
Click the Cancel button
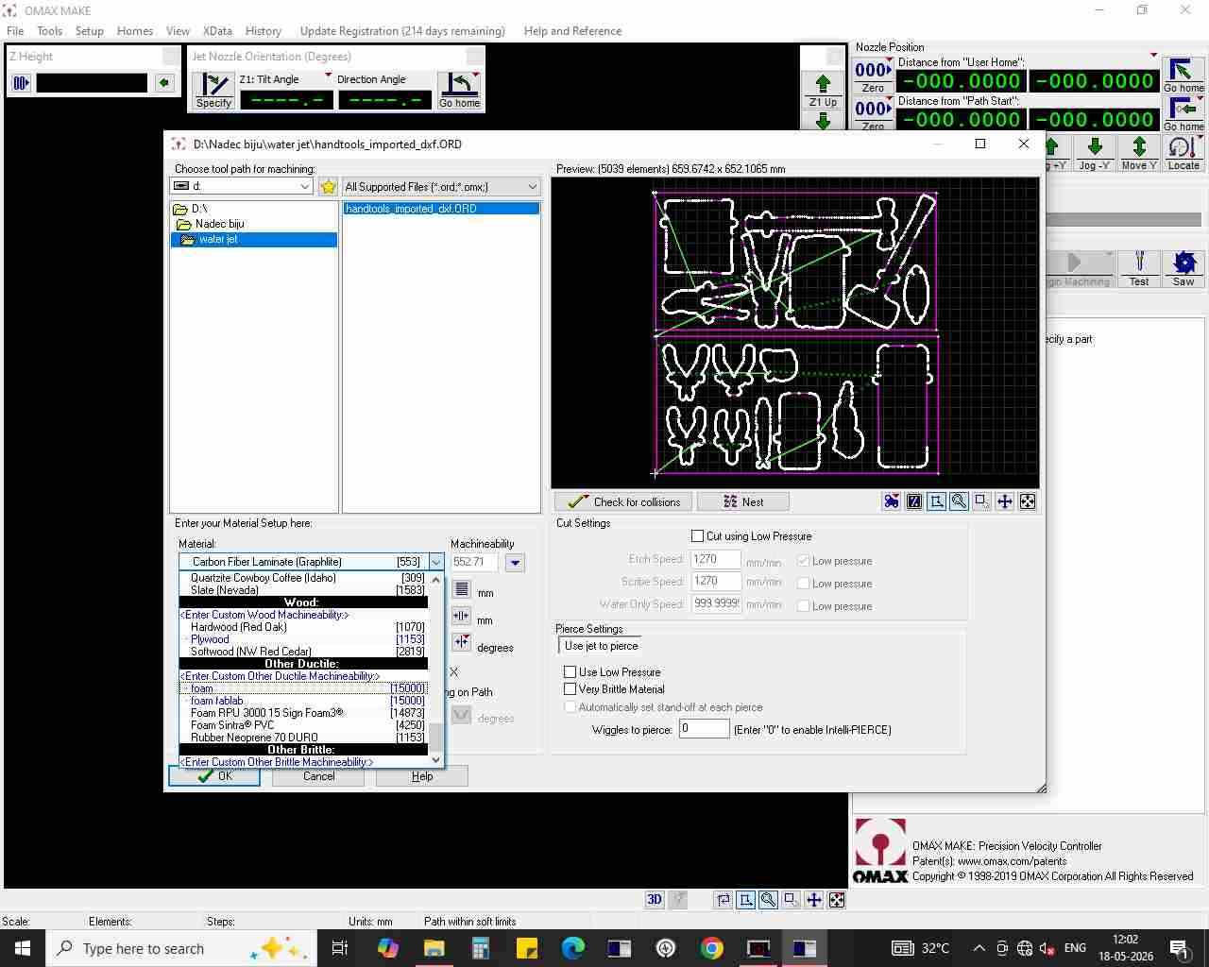pos(318,776)
